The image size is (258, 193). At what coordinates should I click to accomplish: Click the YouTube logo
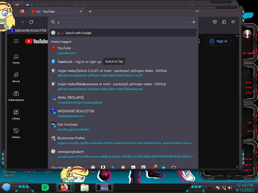tap(36, 41)
